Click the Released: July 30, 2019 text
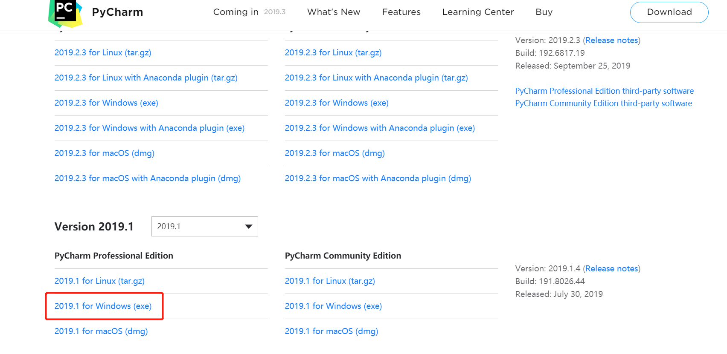The height and width of the screenshot is (354, 727). coord(559,294)
